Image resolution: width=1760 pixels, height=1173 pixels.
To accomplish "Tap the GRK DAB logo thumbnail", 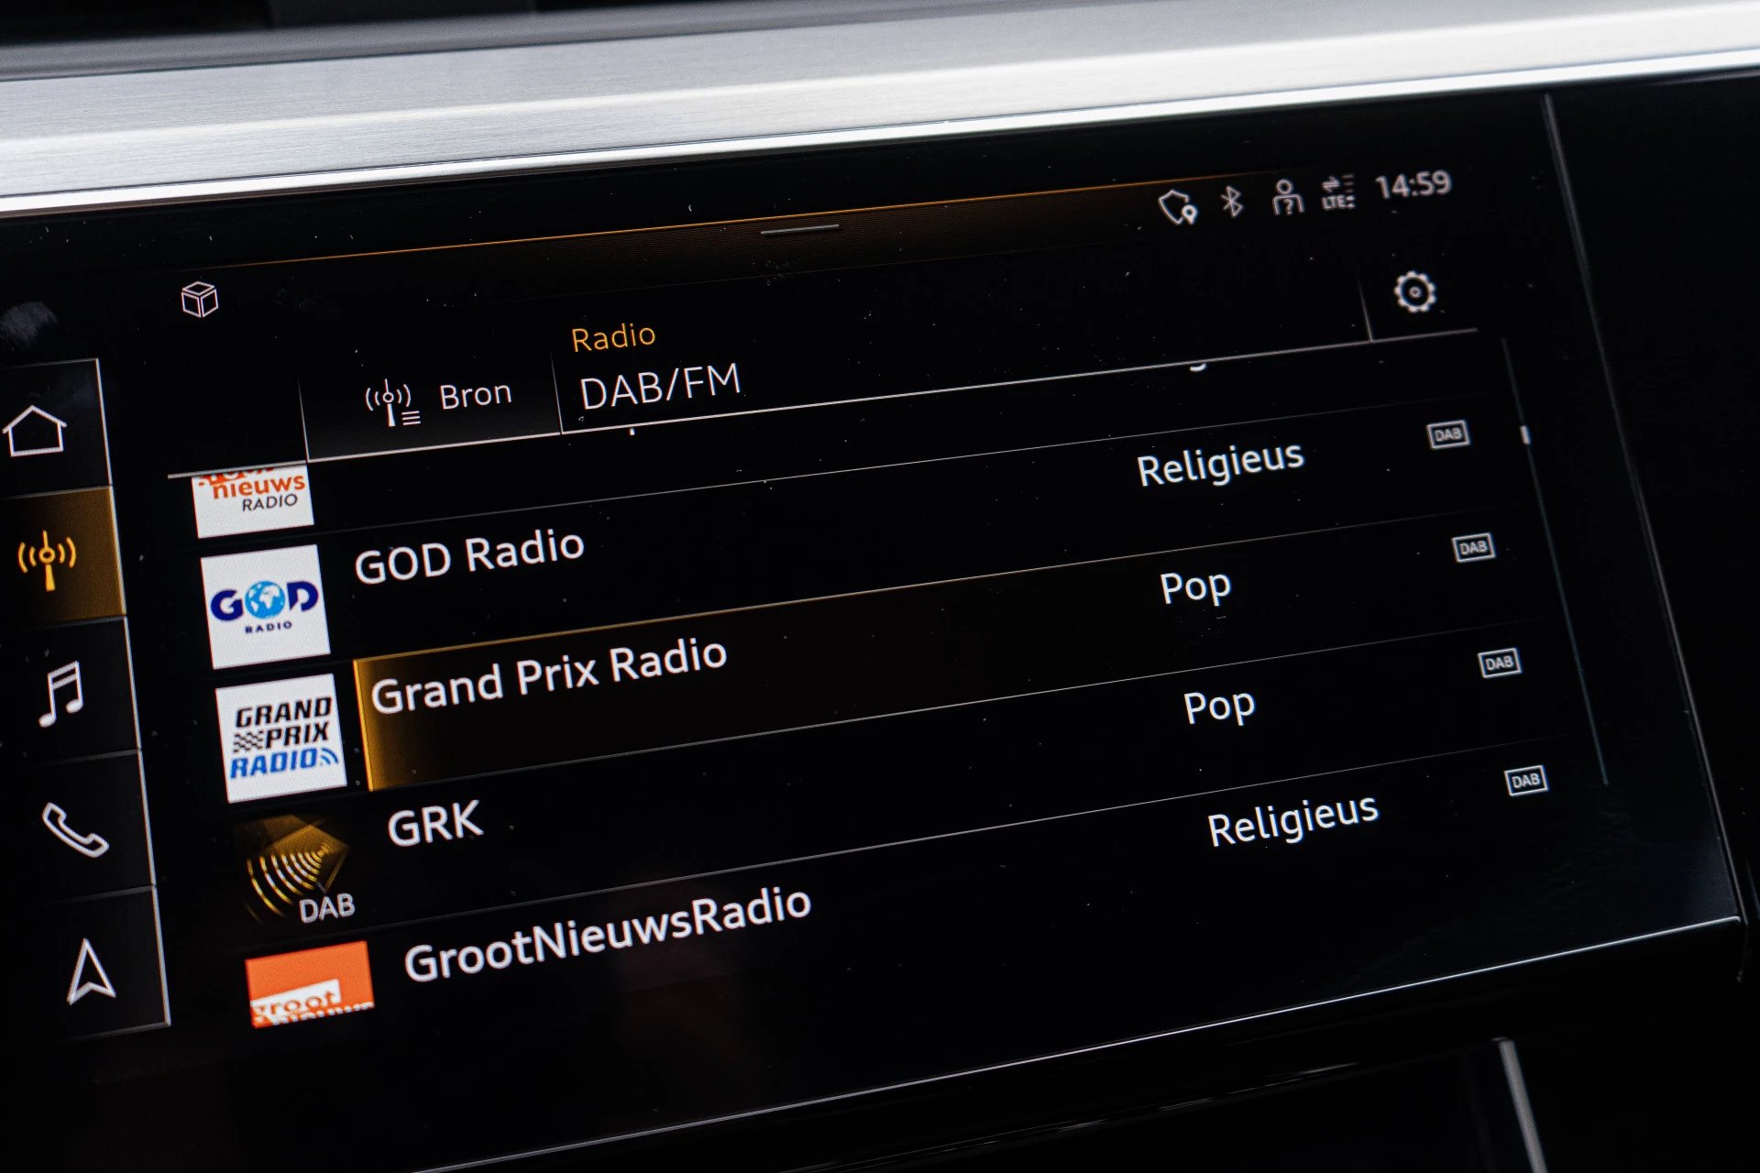I will tap(296, 869).
